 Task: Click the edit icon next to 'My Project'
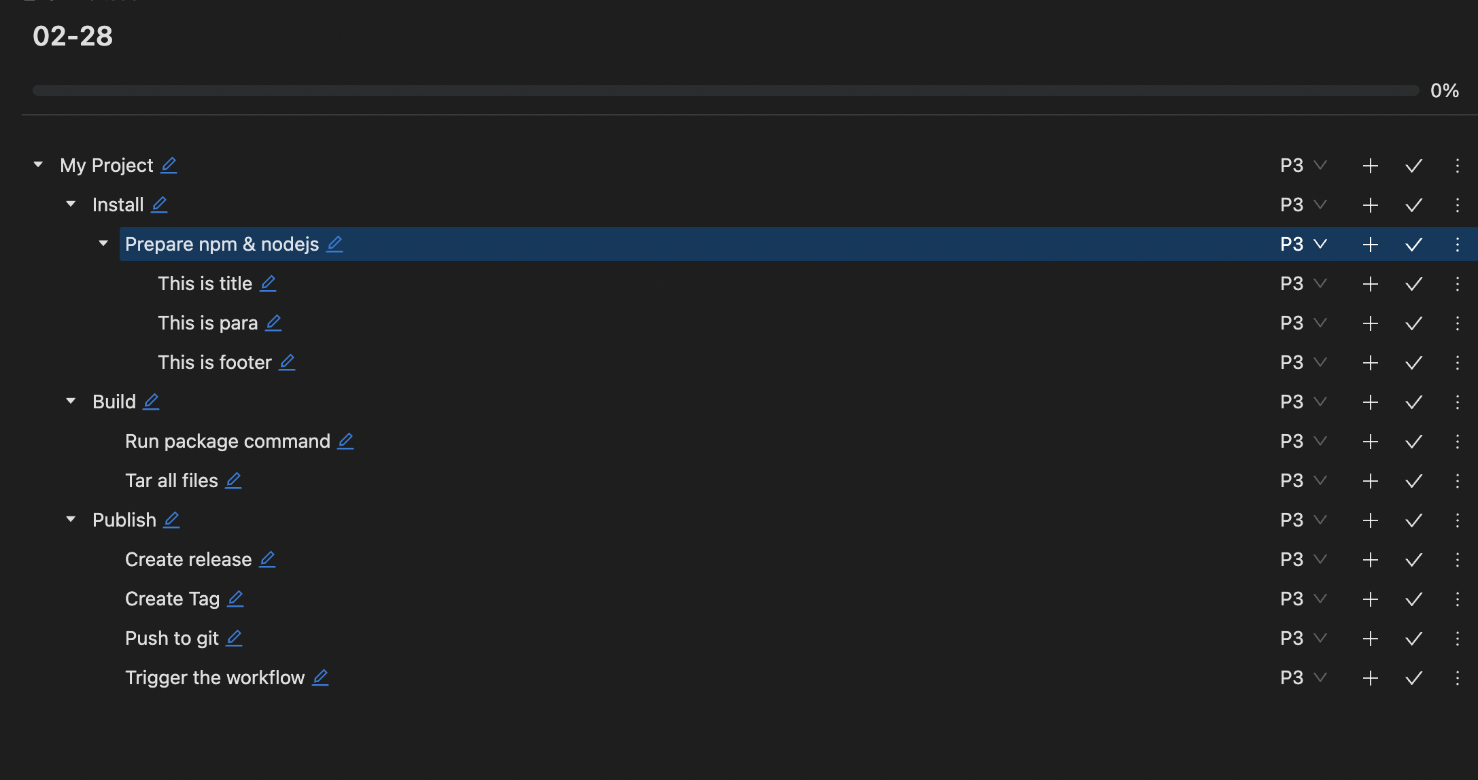[x=170, y=164]
